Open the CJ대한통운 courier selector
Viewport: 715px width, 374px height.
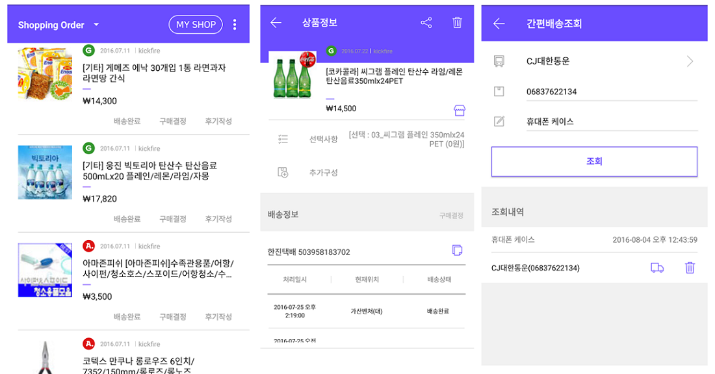(x=612, y=61)
